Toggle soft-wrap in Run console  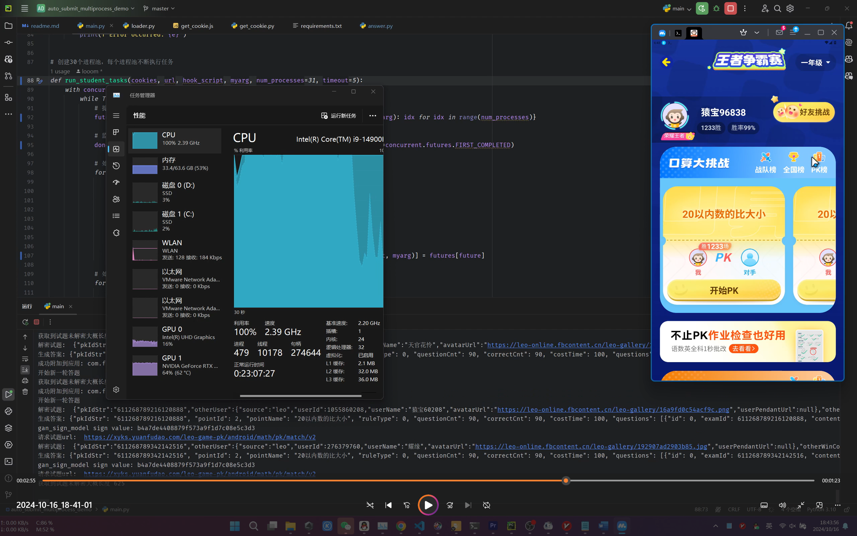pyautogui.click(x=25, y=359)
